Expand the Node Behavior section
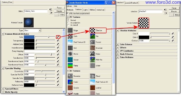Image resolution: width=181 pixels, height=96 pixels. pos(118,54)
